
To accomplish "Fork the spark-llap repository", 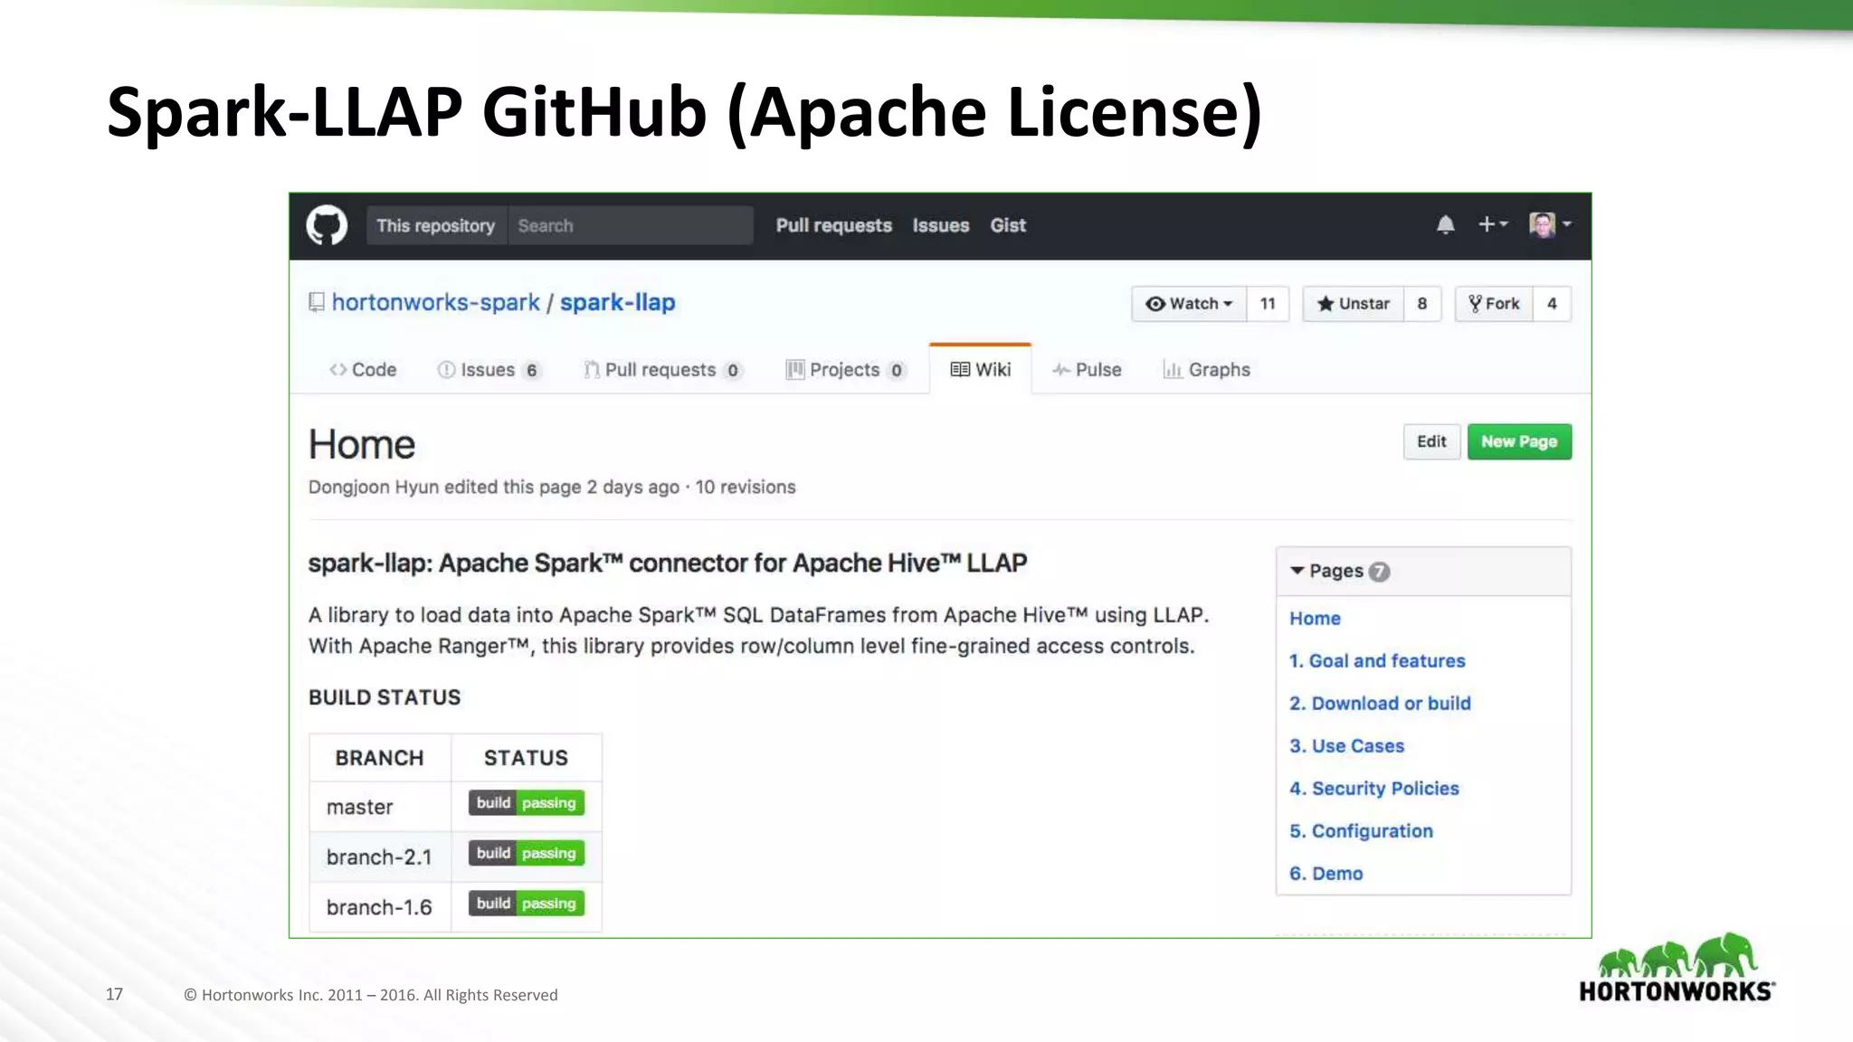I will (x=1494, y=304).
